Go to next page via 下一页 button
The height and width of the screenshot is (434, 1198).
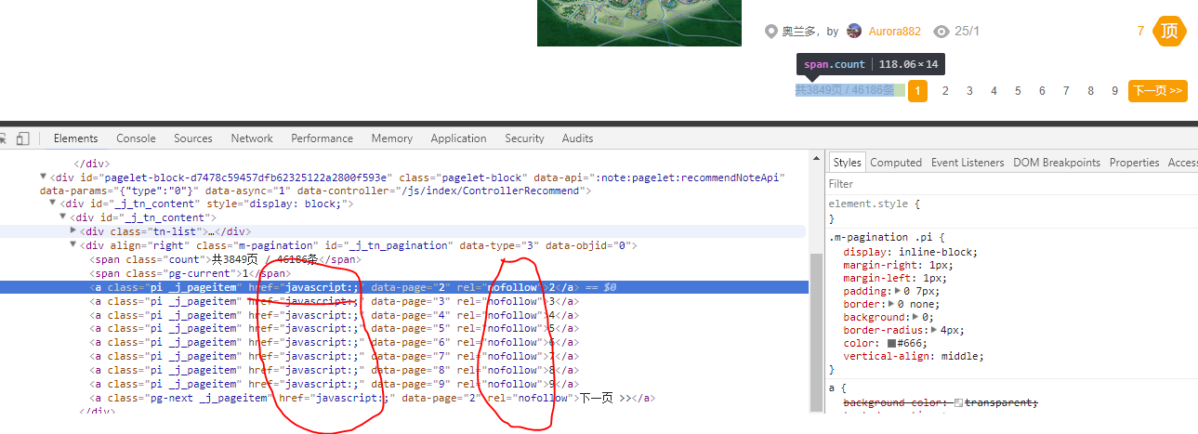pos(1157,91)
